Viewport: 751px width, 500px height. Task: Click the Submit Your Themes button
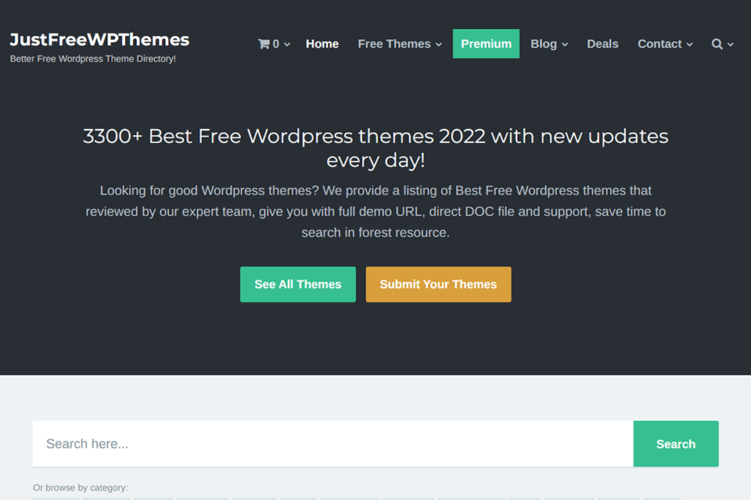tap(438, 284)
